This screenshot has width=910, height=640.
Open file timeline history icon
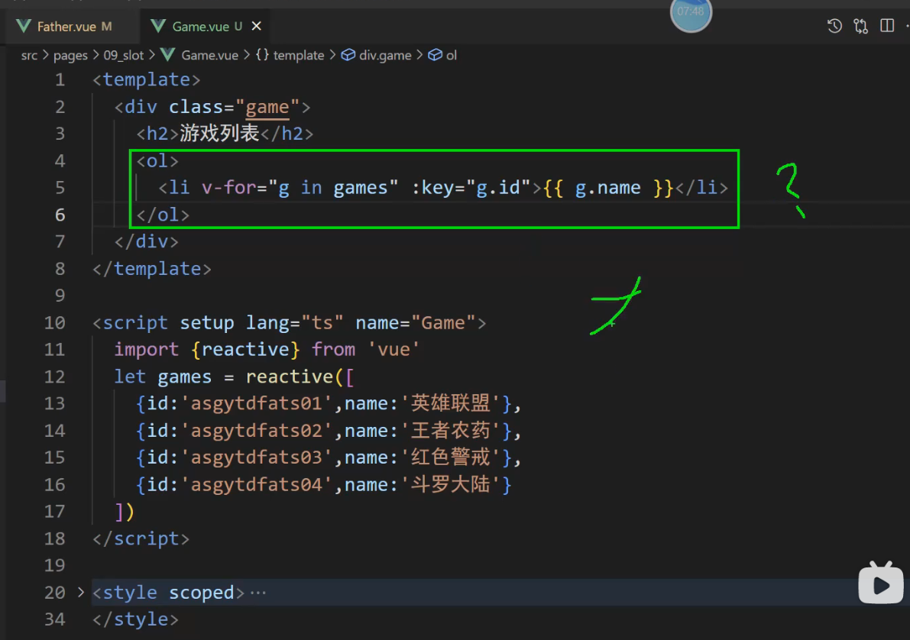834,25
